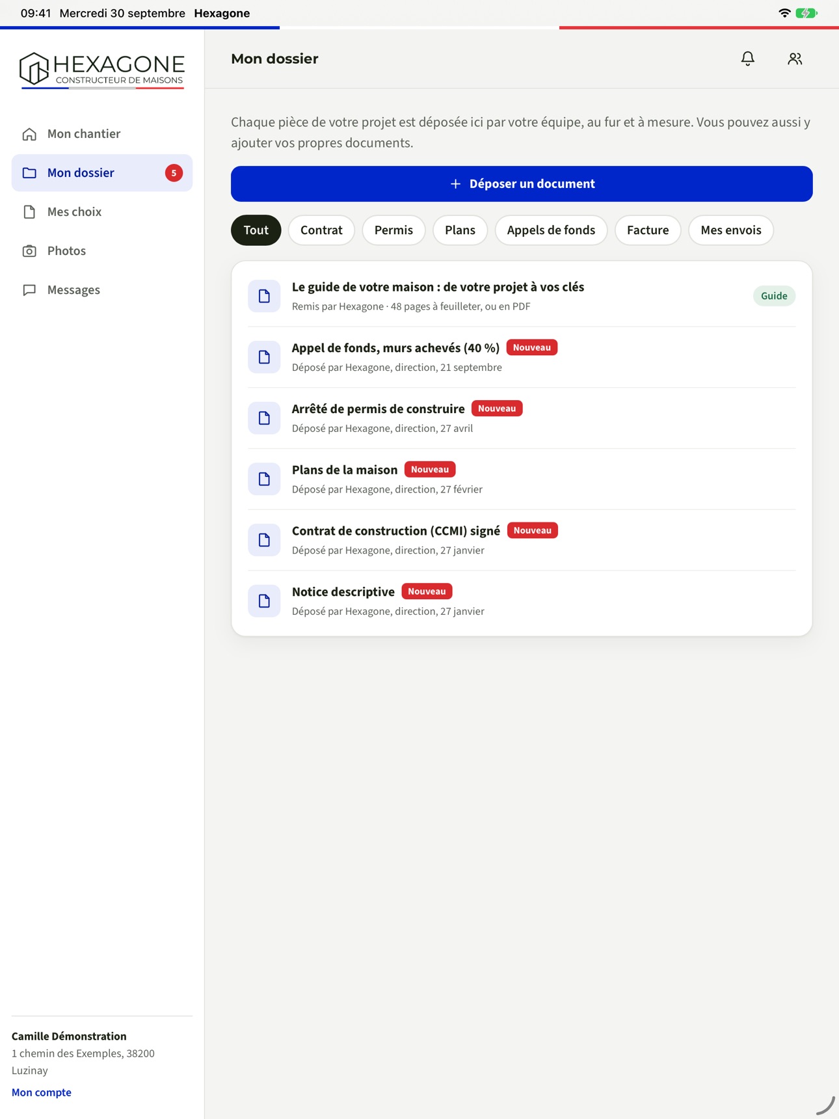Click the document icon for Arrêté de permis

(x=264, y=418)
